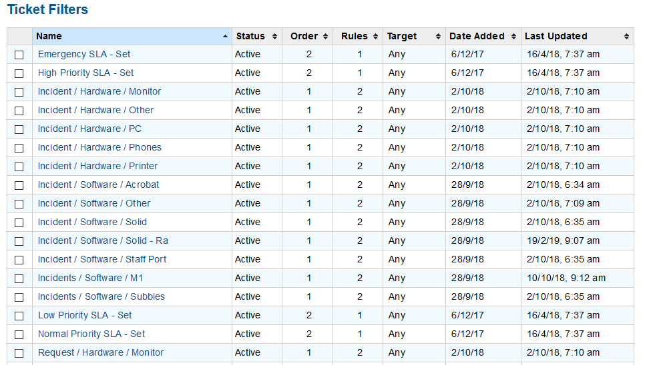Check the Low Priority SLA - Set row
This screenshot has width=651, height=365.
pyautogui.click(x=19, y=316)
